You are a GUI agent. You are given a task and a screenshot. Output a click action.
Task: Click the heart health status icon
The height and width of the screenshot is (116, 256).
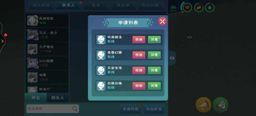tap(187, 7)
